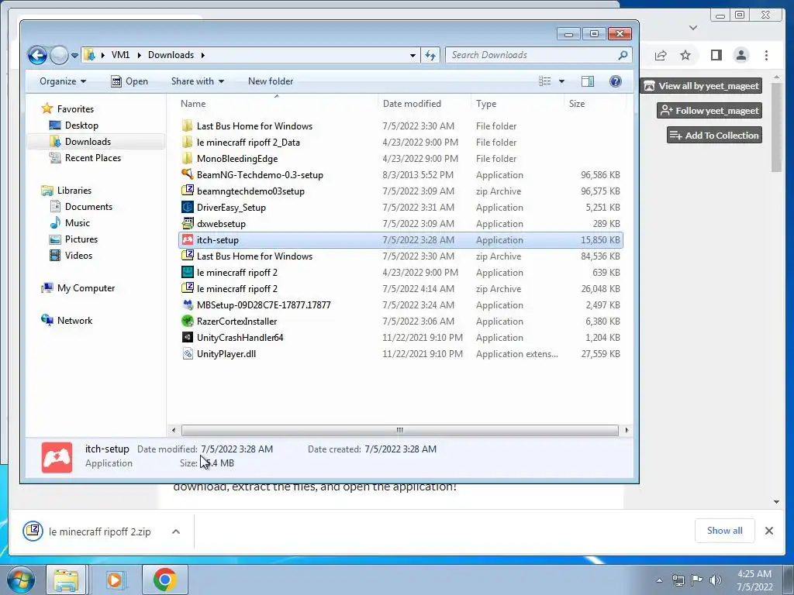794x595 pixels.
Task: Toggle Chrome side panel icon
Action: pyautogui.click(x=716, y=55)
